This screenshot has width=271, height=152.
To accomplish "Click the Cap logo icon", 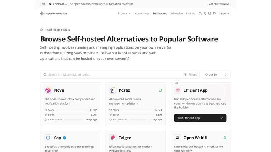I will (x=48, y=138).
